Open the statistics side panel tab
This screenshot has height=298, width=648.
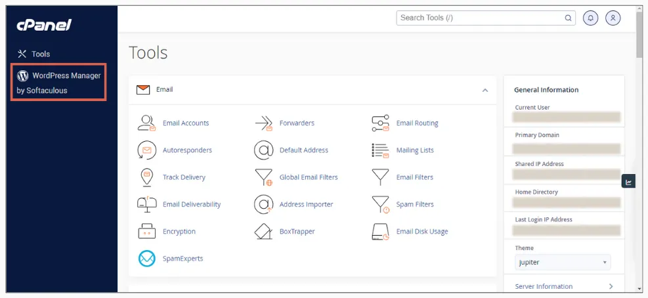(628, 182)
